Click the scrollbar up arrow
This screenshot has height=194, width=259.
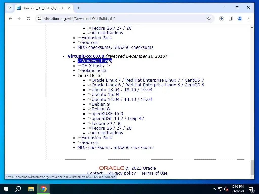pos(252,27)
